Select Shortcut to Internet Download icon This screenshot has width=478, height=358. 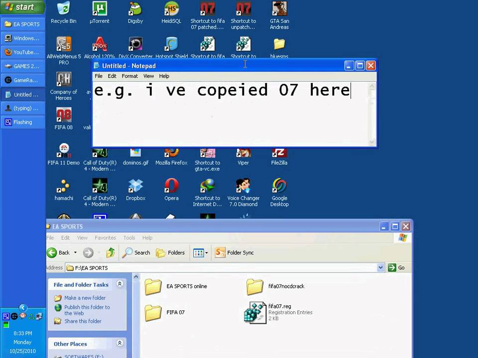point(207,192)
